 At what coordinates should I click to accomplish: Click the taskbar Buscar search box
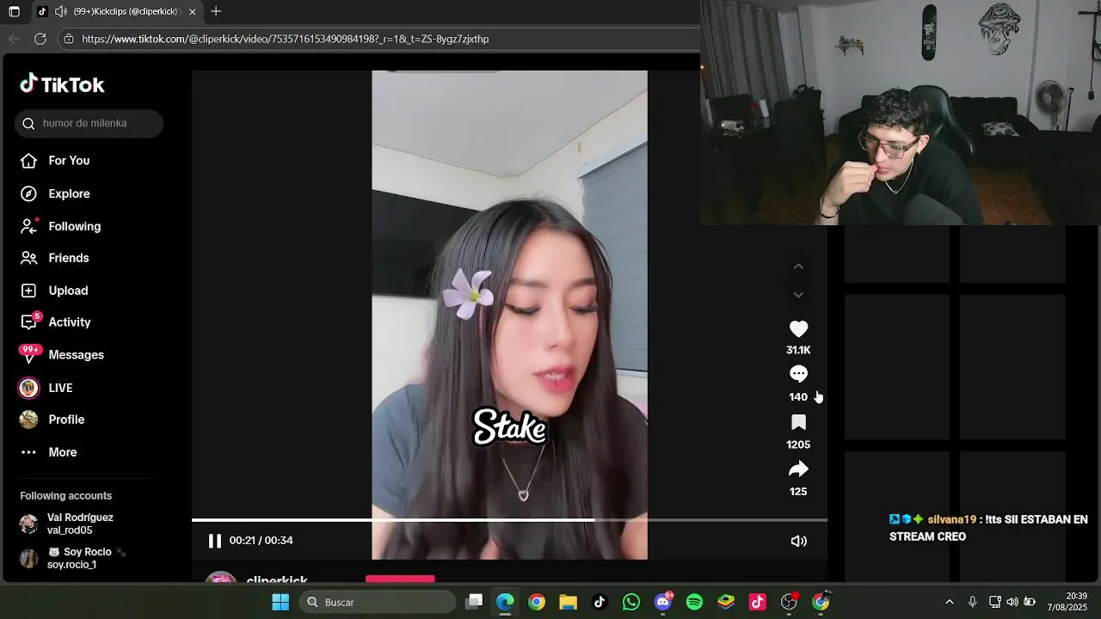coord(378,602)
